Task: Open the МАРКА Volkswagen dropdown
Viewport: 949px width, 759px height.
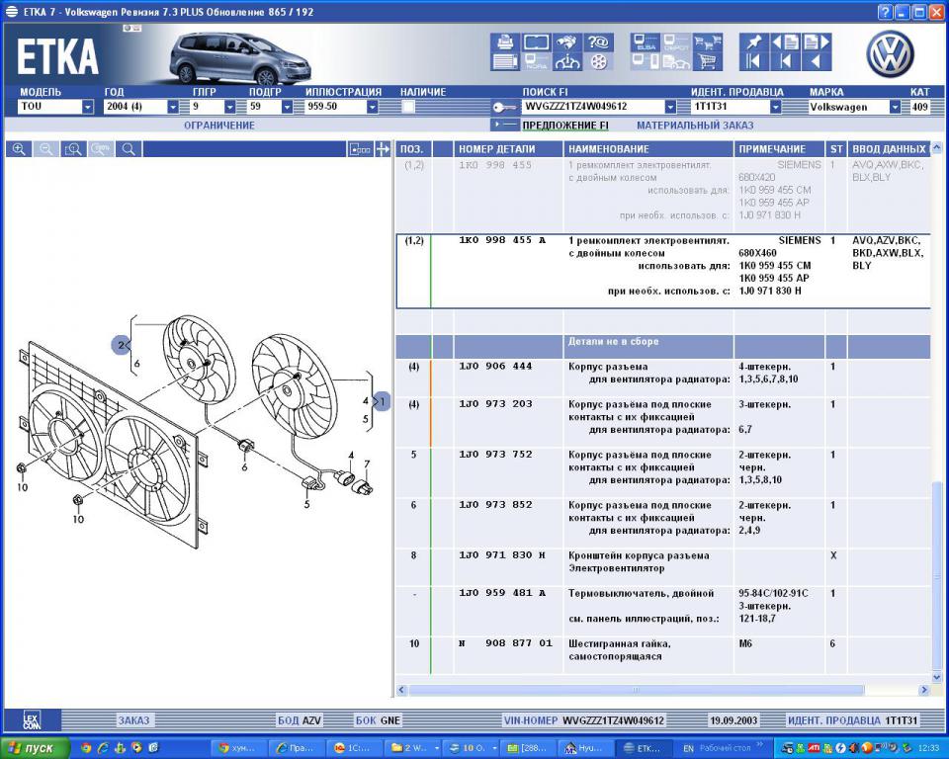Action: coord(896,107)
